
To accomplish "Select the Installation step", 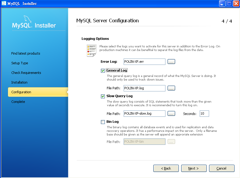I will (19, 82).
